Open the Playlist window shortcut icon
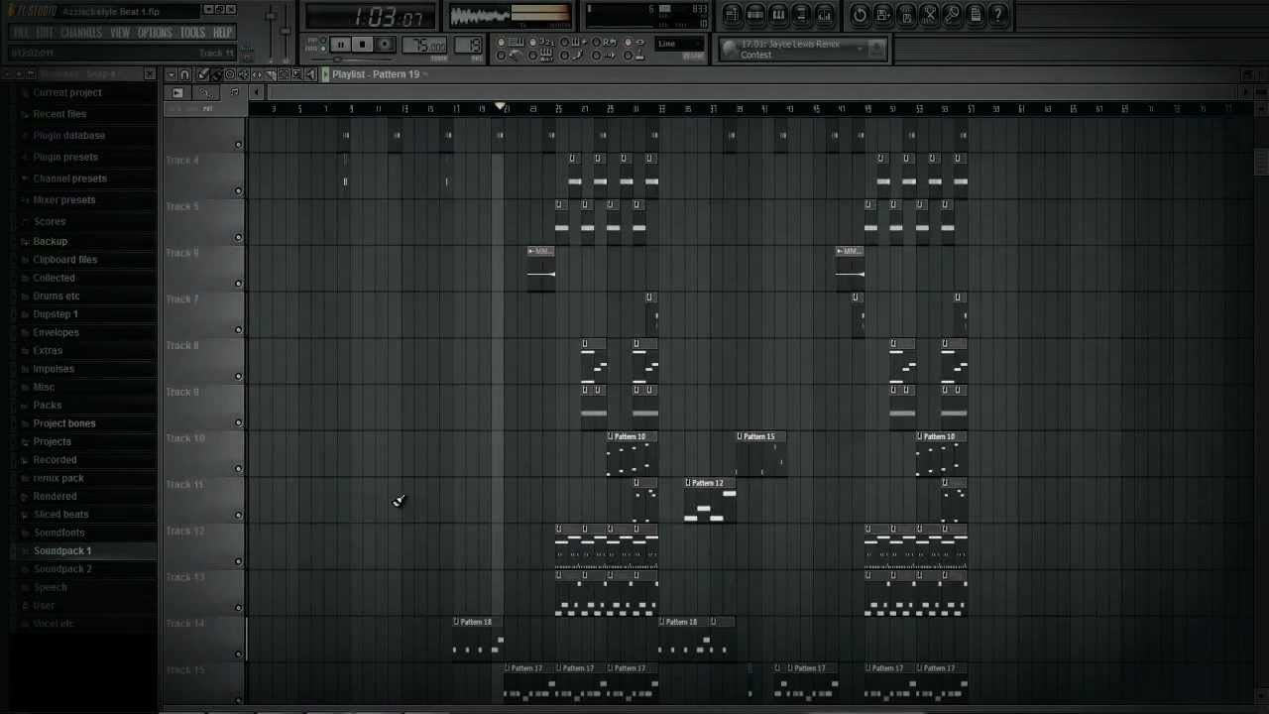 coord(732,14)
